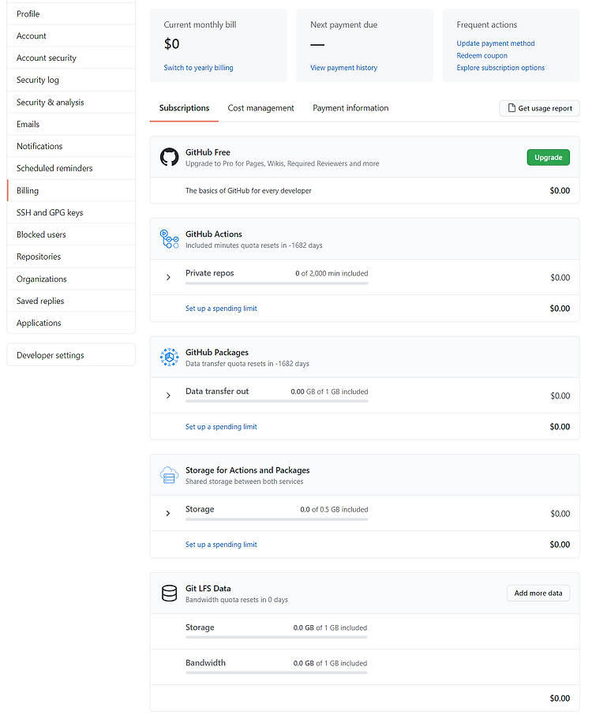Expand the Private repos usage row
592x719 pixels.
[168, 278]
